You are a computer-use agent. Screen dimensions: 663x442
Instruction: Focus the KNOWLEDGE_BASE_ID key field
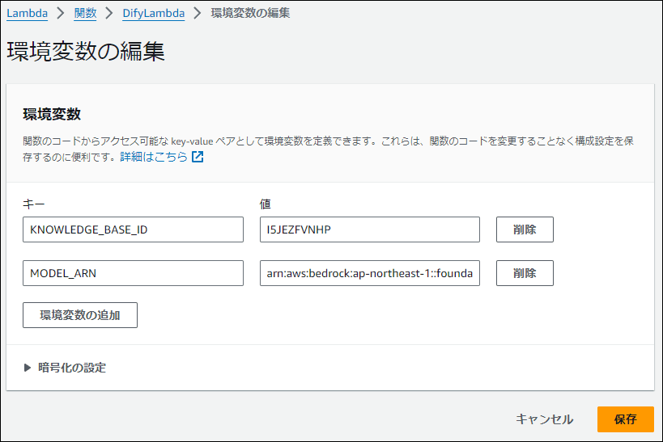coord(133,229)
